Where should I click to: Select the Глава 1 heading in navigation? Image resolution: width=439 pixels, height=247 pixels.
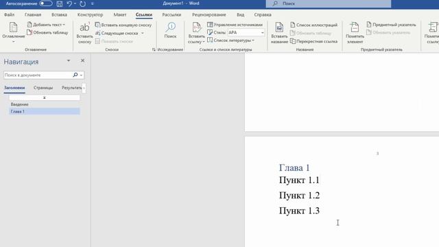tap(44, 111)
